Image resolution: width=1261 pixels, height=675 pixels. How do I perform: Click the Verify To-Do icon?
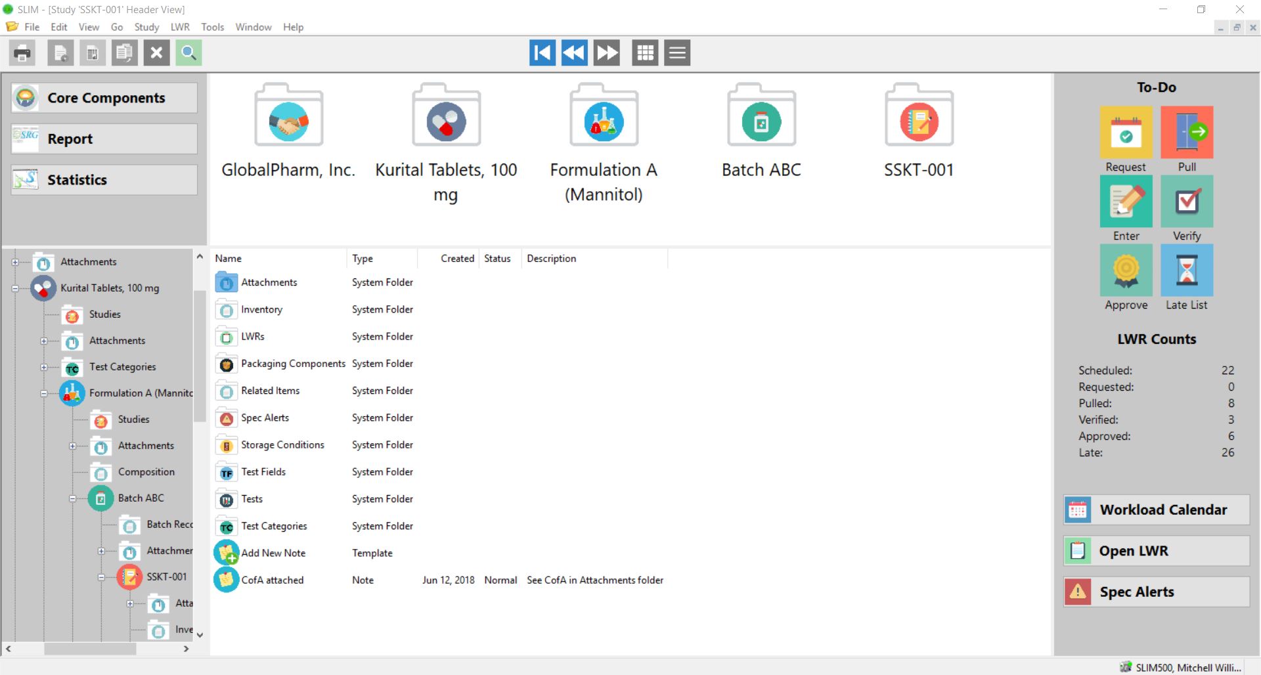point(1187,201)
